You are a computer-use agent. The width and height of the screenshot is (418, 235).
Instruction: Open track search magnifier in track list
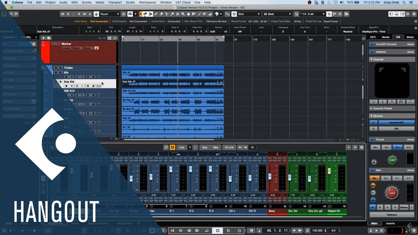tap(115, 38)
